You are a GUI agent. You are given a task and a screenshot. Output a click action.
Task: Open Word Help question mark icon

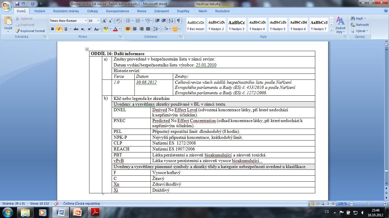pyautogui.click(x=386, y=11)
